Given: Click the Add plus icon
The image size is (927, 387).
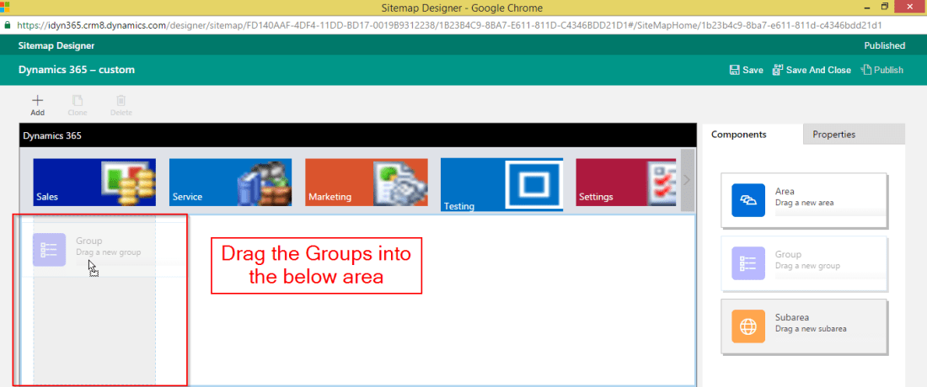Looking at the screenshot, I should click(37, 100).
